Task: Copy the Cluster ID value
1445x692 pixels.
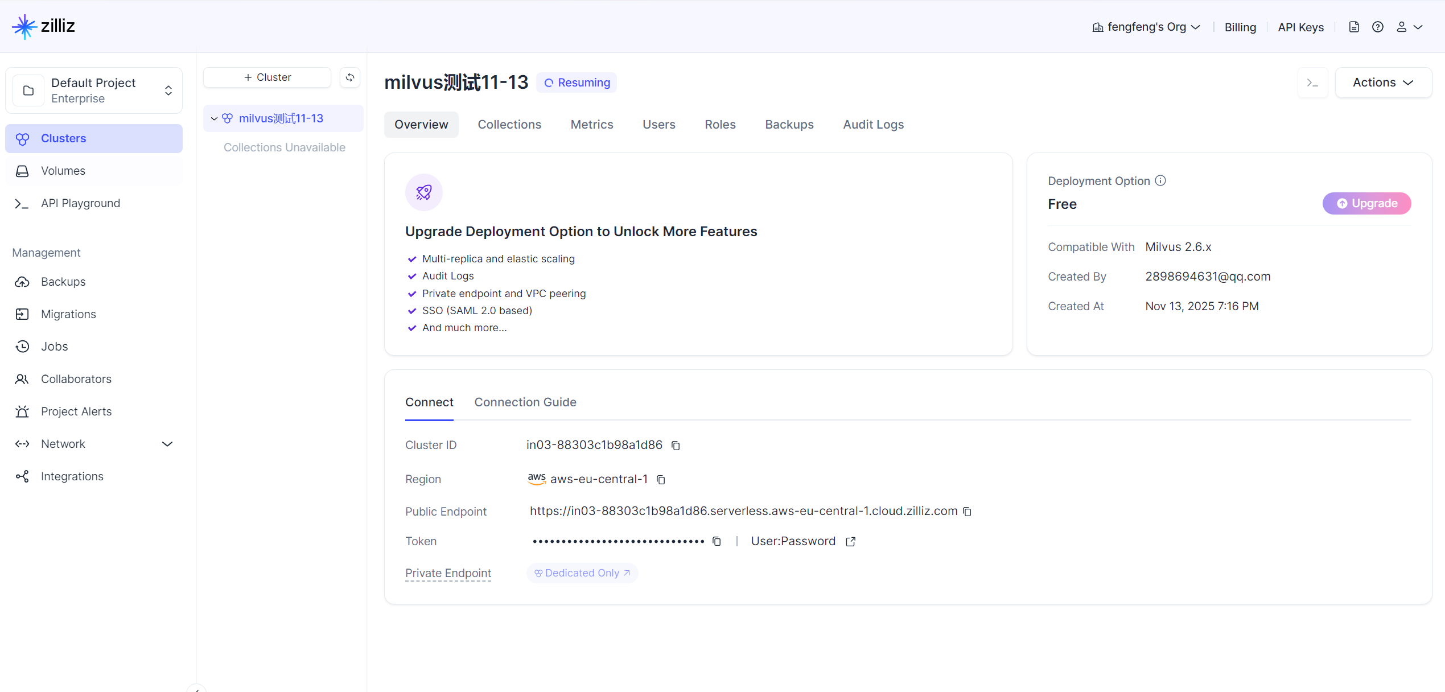Action: [676, 446]
